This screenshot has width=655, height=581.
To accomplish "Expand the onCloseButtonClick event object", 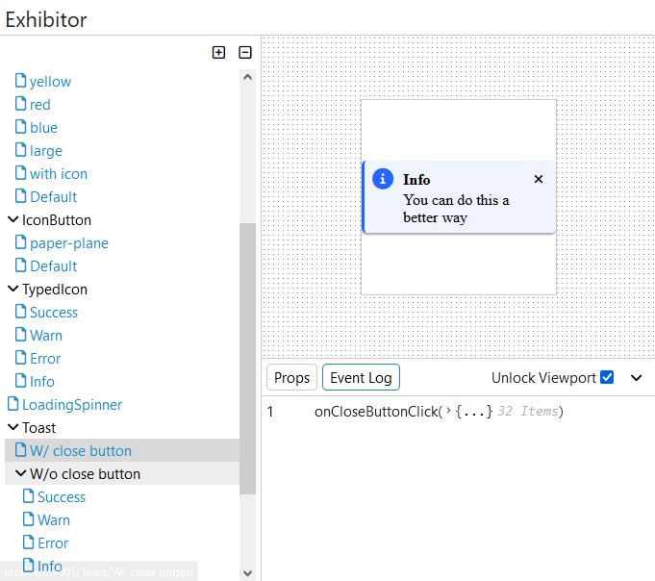I will [x=448, y=411].
